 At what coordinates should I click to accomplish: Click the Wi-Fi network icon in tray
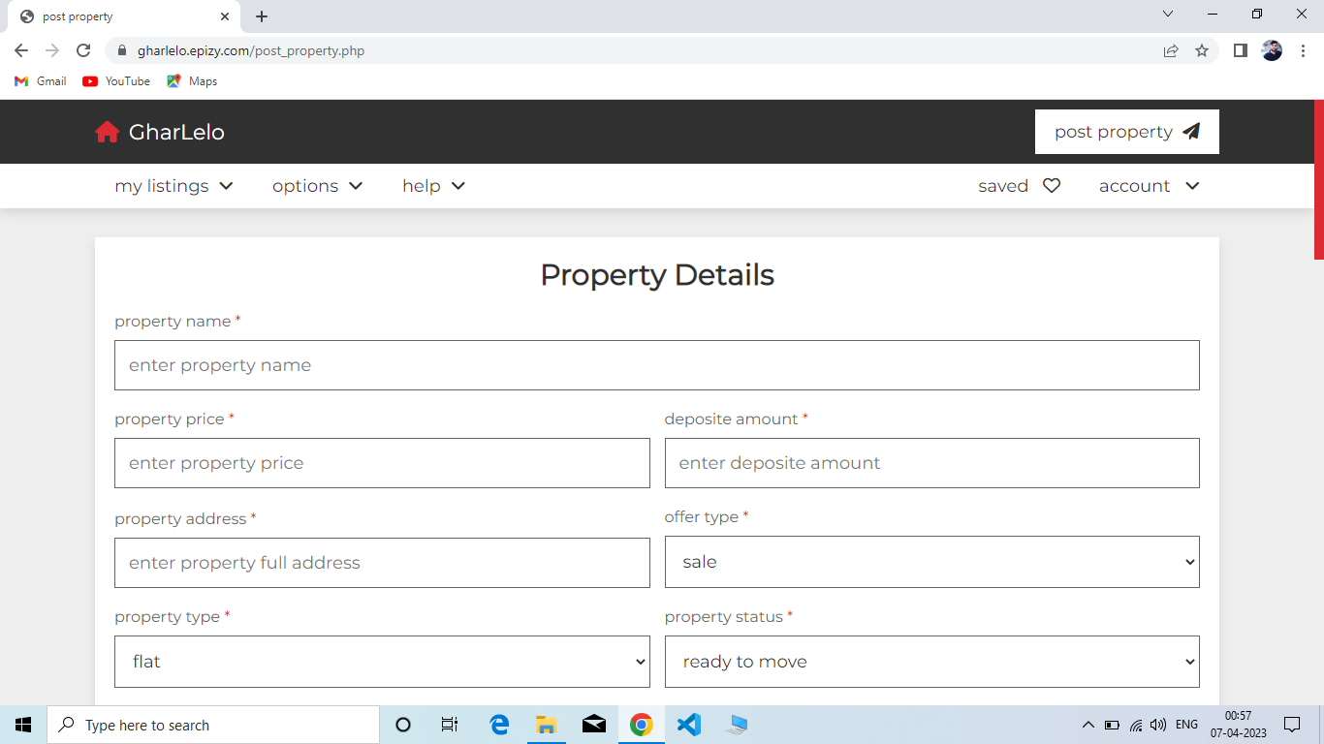click(1136, 725)
